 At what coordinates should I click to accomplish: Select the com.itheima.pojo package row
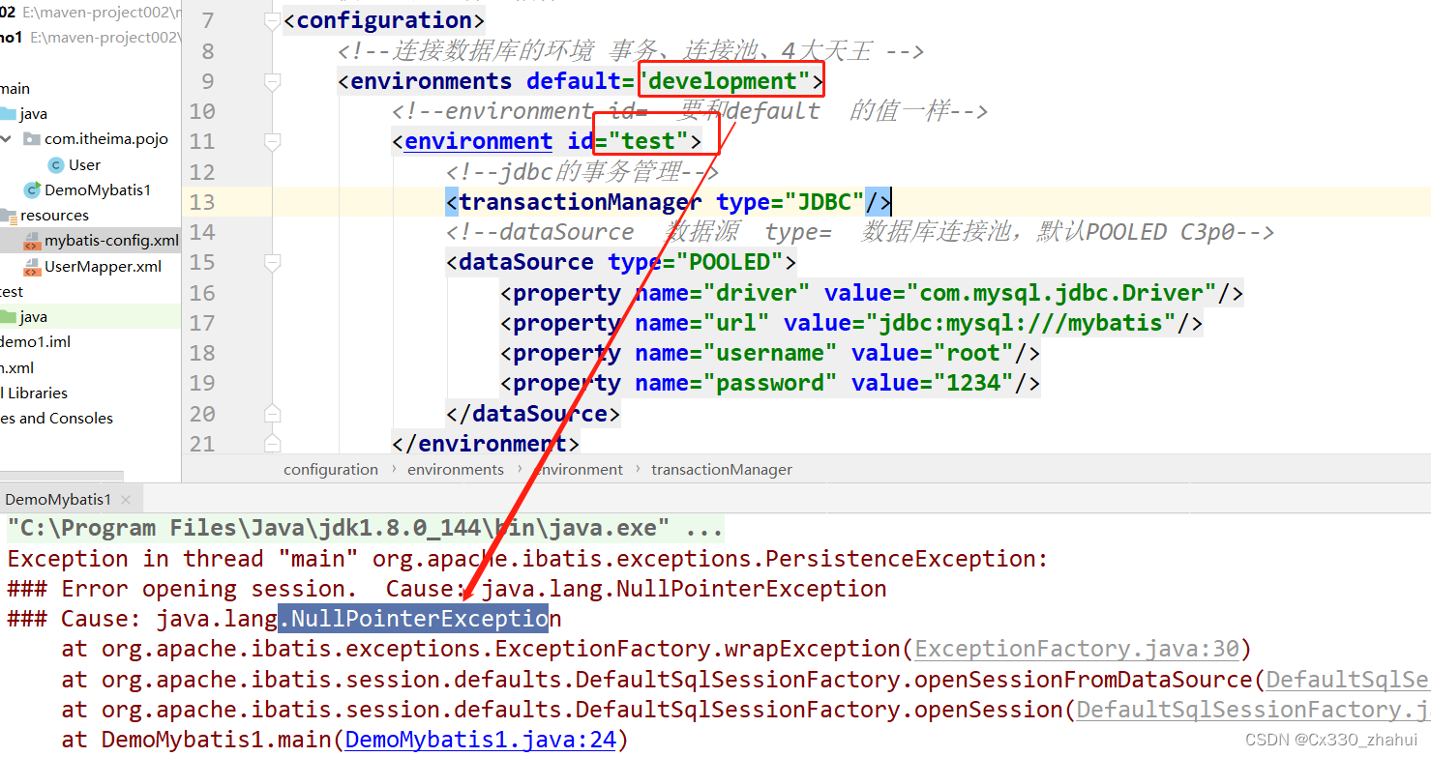click(90, 139)
